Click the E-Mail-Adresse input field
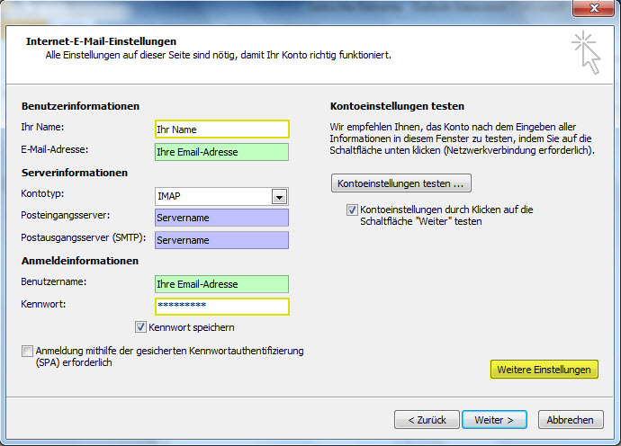Viewport: 621px width, 446px height. pyautogui.click(x=221, y=152)
